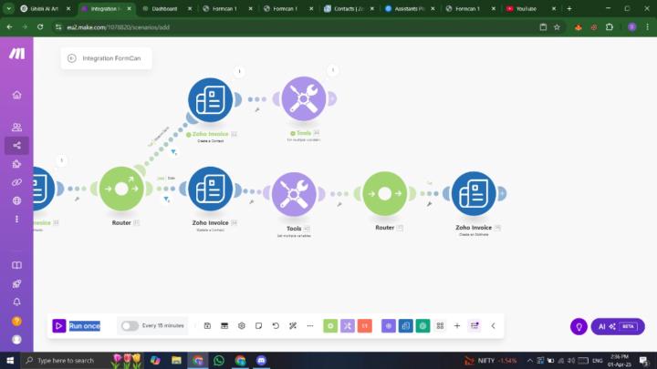The image size is (657, 369).
Task: Open the Home page from the sidebar
Action: [x=16, y=95]
